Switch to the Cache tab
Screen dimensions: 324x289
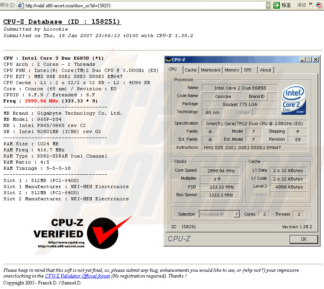190,70
